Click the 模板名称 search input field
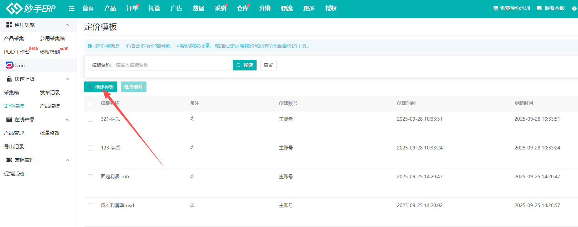578x227 pixels. [x=171, y=65]
